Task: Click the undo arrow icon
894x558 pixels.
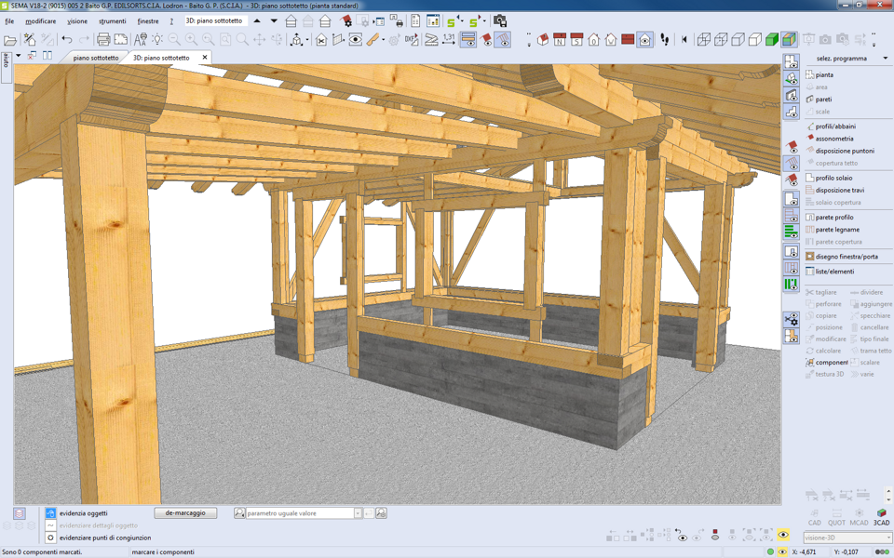Action: [x=67, y=40]
